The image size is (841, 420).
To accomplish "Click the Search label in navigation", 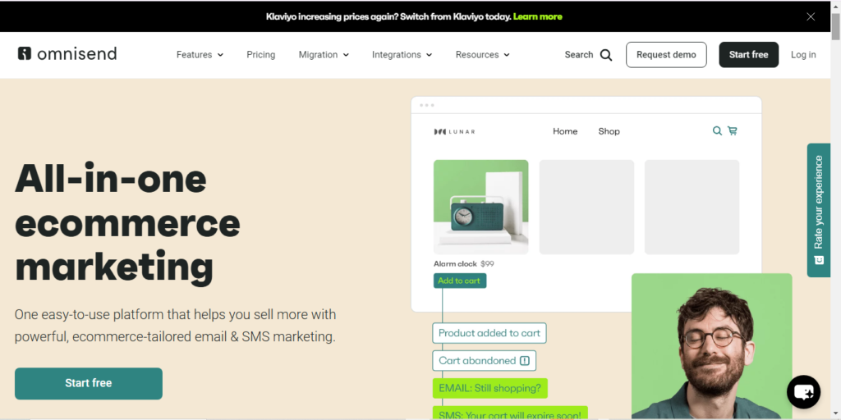I will click(579, 55).
